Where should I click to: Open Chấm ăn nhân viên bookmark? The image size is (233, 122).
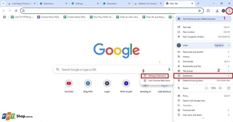[128, 17]
